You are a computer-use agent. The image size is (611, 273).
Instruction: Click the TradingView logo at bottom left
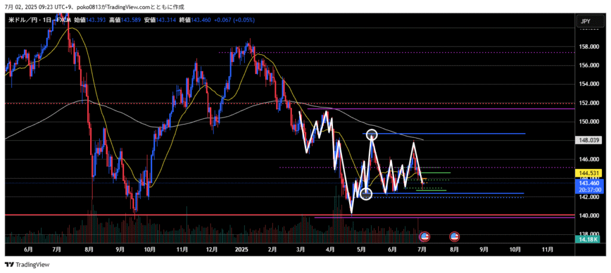click(27, 265)
